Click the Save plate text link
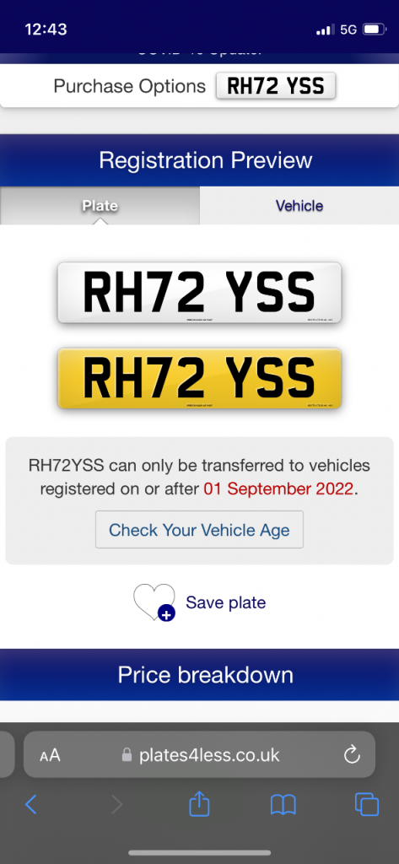This screenshot has height=864, width=399. (x=226, y=602)
